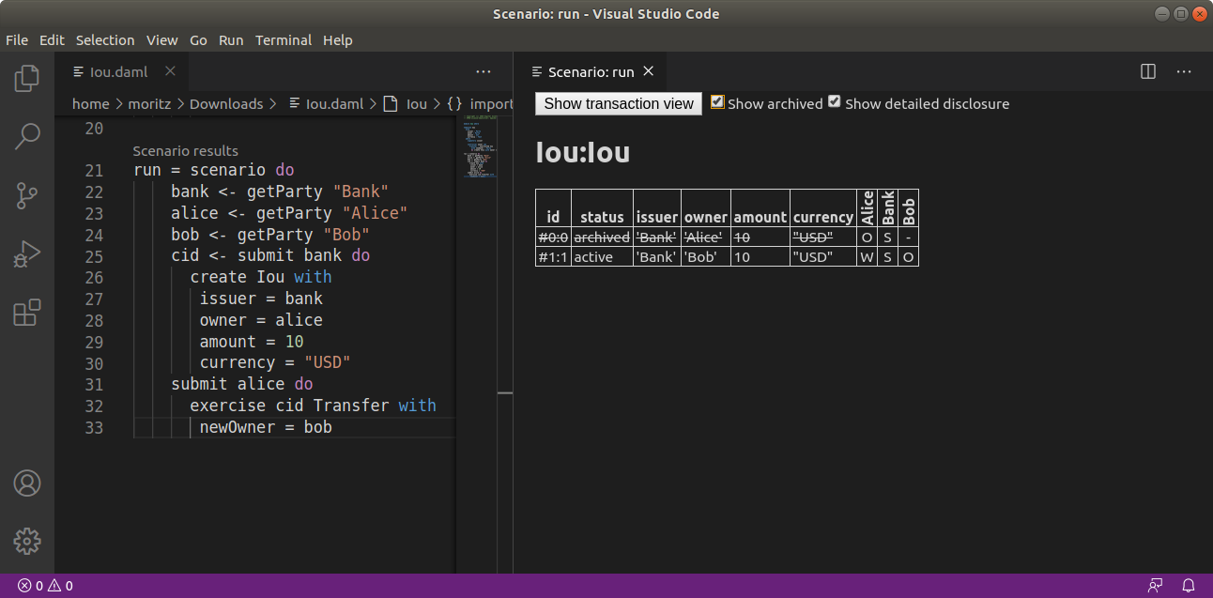Uncheck the Show detailed disclosure checkbox

(x=834, y=102)
